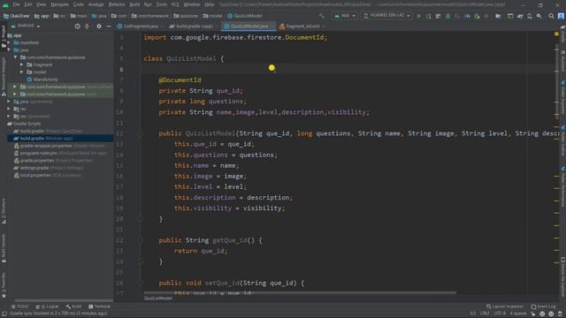
Task: Open the Resource Manager side stripe
Action: 4,76
